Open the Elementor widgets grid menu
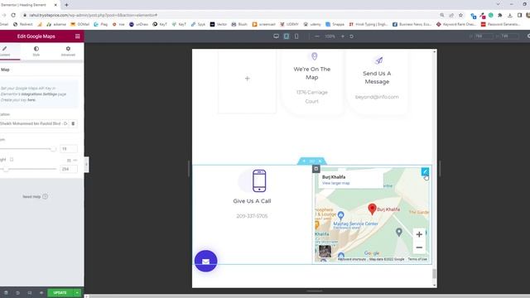The width and height of the screenshot is (530, 298). click(77, 36)
